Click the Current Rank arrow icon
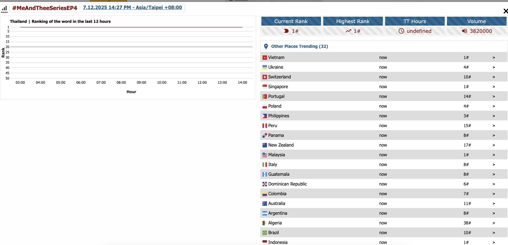508x245 pixels. click(x=286, y=31)
